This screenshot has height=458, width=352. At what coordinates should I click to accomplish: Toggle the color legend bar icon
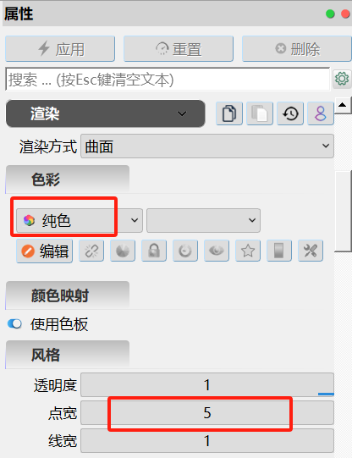pyautogui.click(x=279, y=251)
